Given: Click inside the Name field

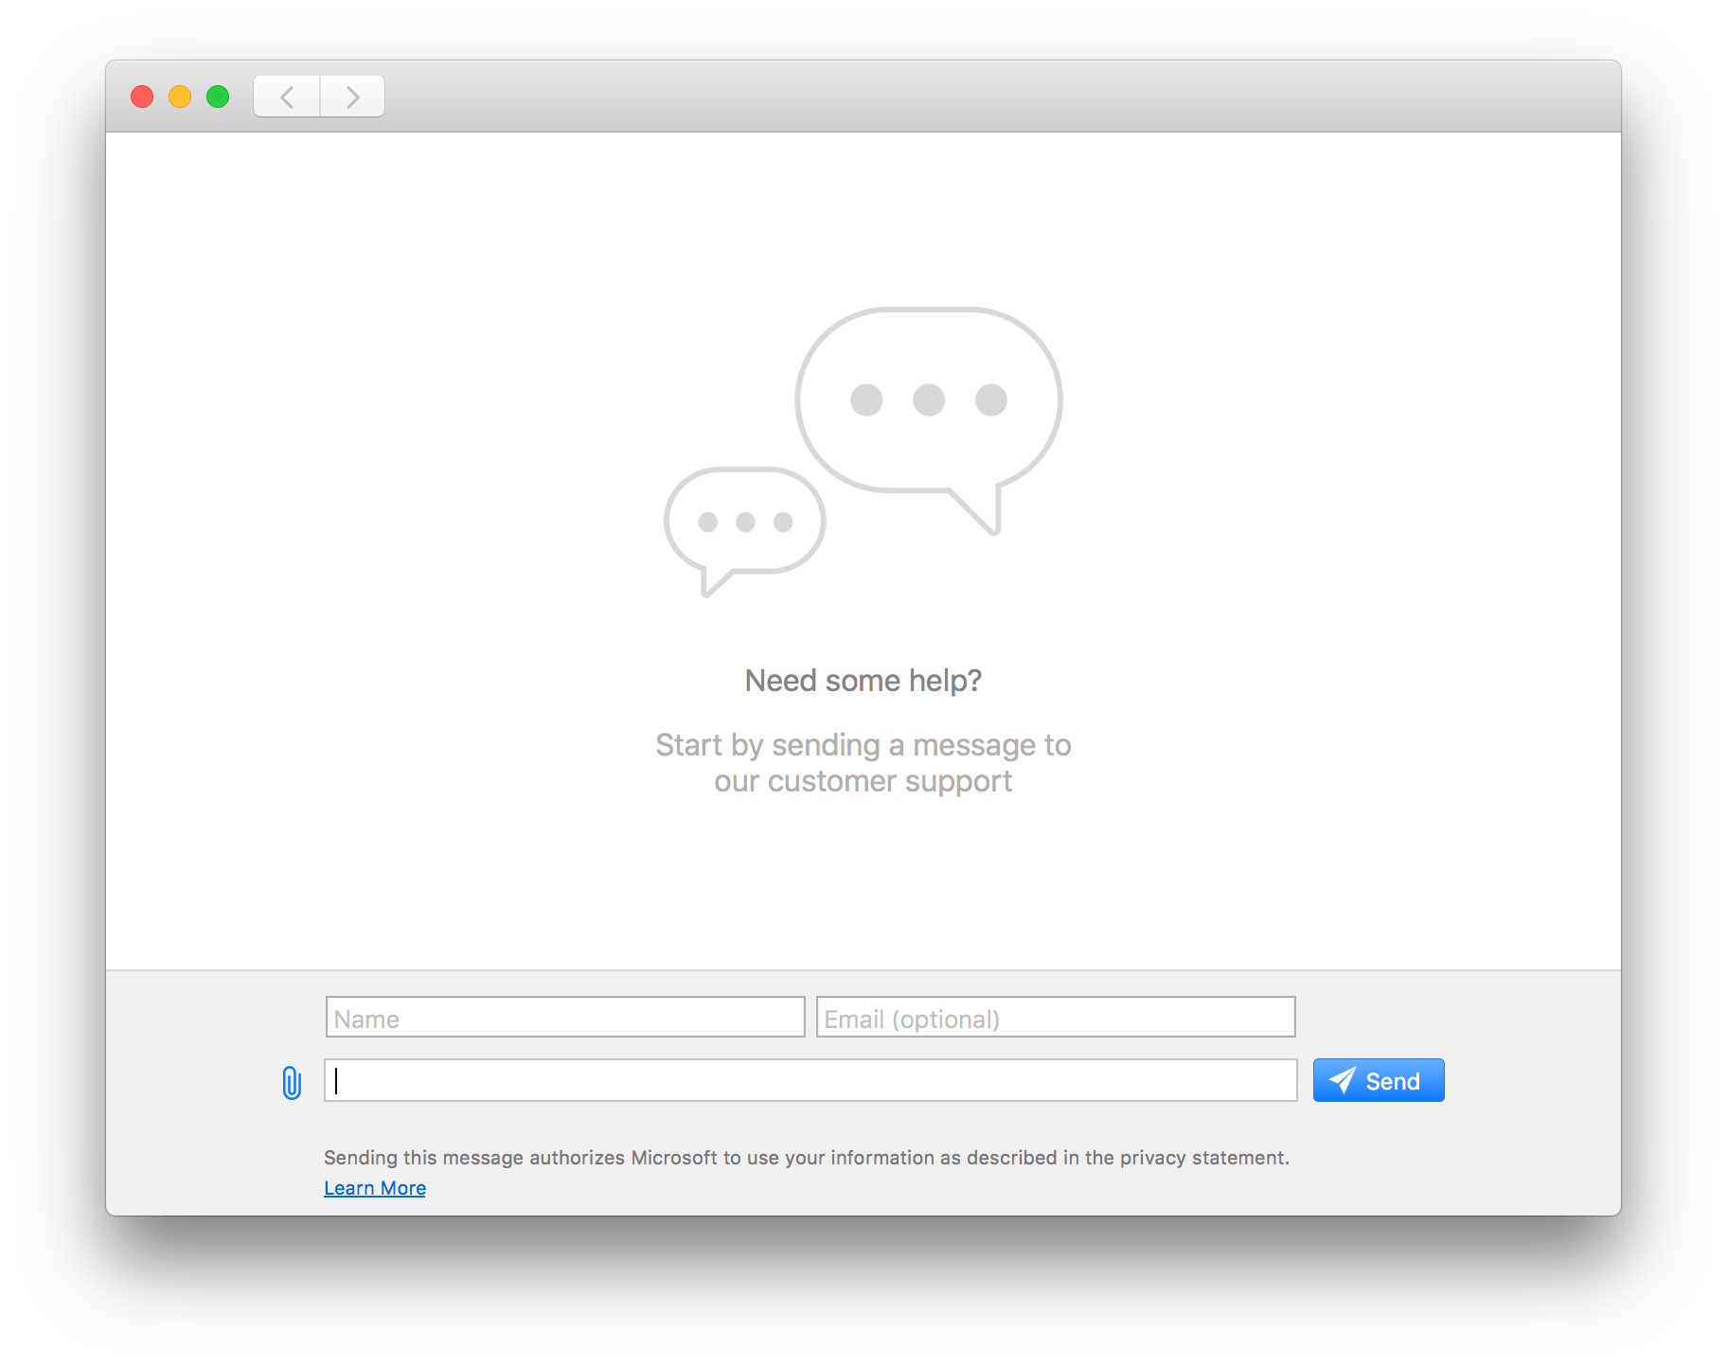Looking at the screenshot, I should click(x=564, y=1017).
